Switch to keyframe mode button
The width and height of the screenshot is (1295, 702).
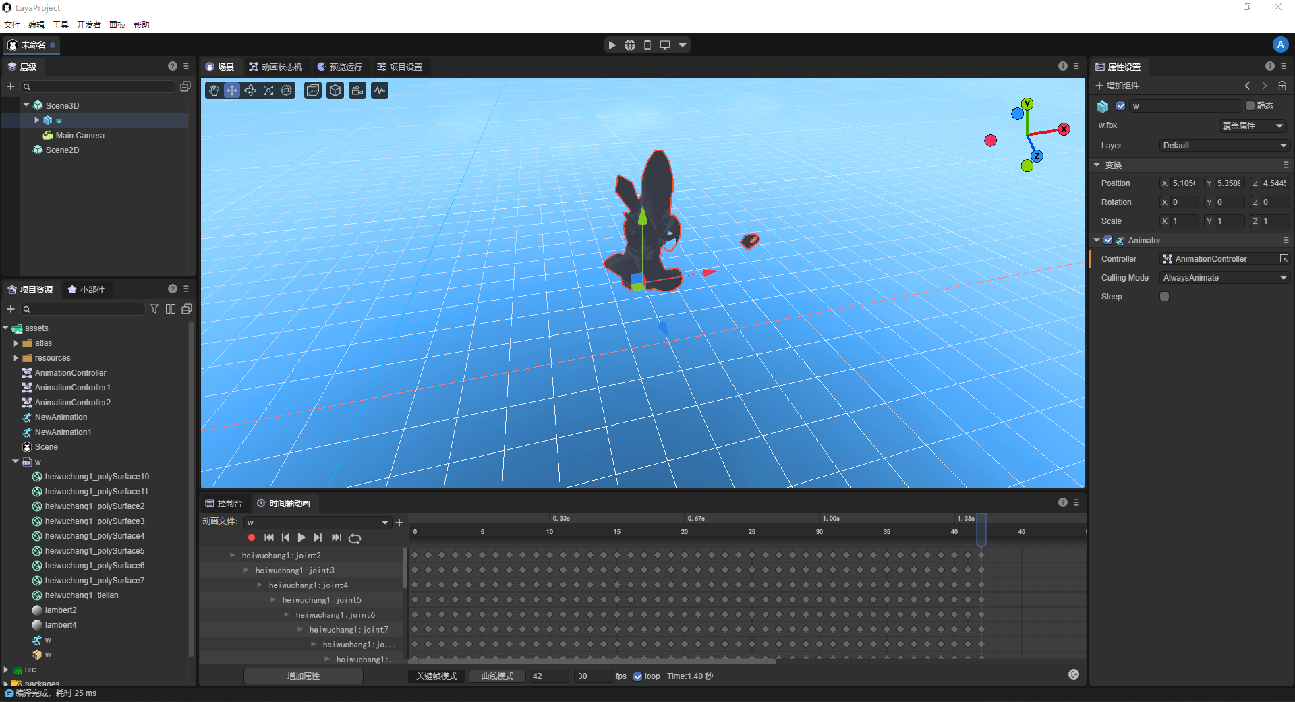(436, 676)
